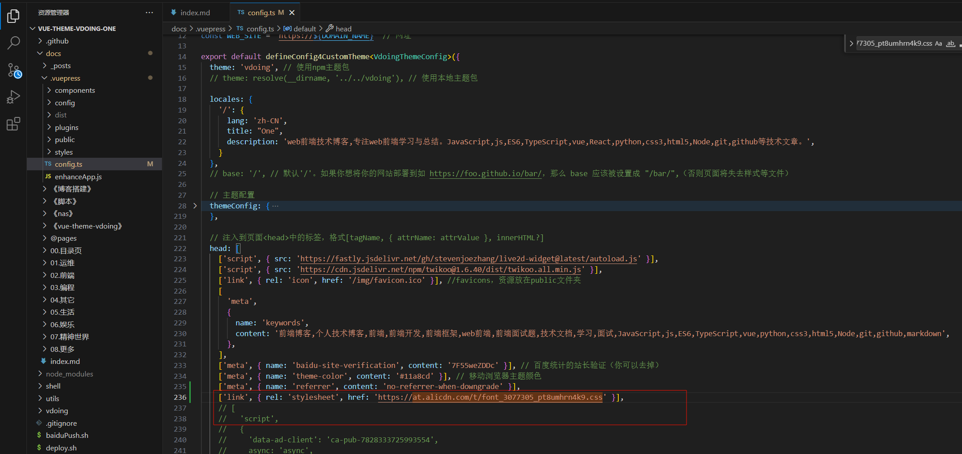Unfold the themeConfig block at line 28
This screenshot has width=962, height=454.
click(195, 206)
